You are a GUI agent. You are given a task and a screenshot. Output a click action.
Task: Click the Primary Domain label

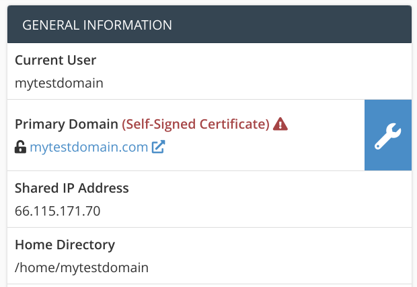[x=66, y=124]
